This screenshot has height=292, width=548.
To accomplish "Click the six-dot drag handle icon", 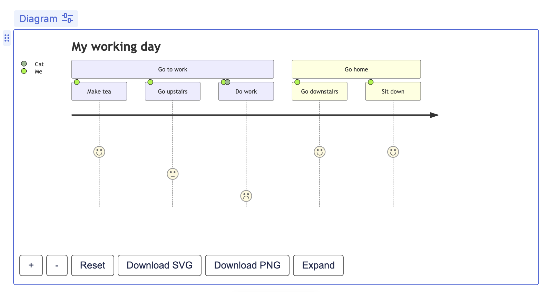I will pos(7,38).
